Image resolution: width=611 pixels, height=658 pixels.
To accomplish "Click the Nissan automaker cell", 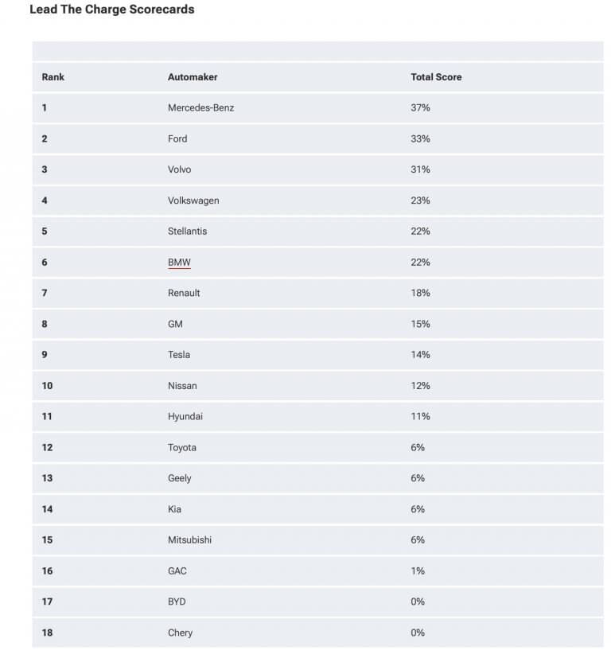I will [x=182, y=386].
